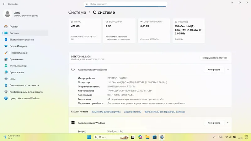Open Bluetooth и устройства icon

click(x=6, y=40)
